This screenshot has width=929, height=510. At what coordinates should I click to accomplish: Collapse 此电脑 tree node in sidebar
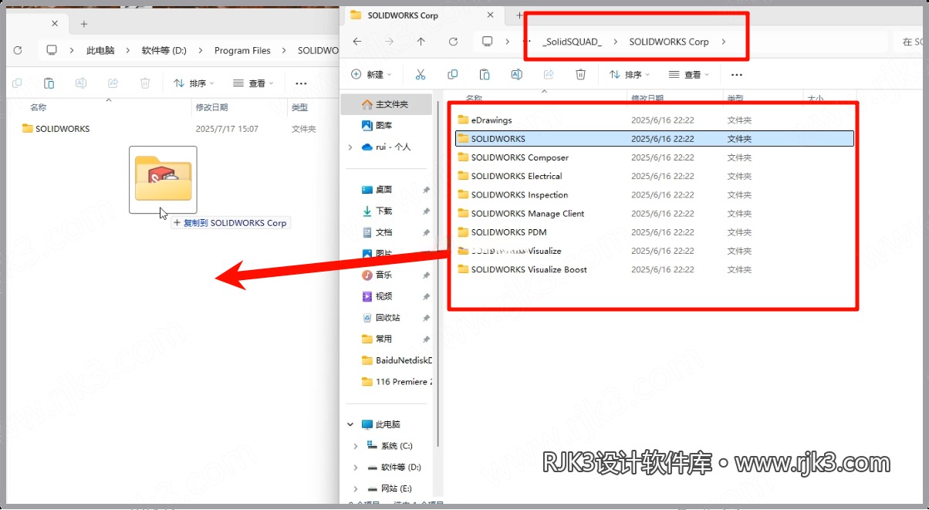pos(351,424)
